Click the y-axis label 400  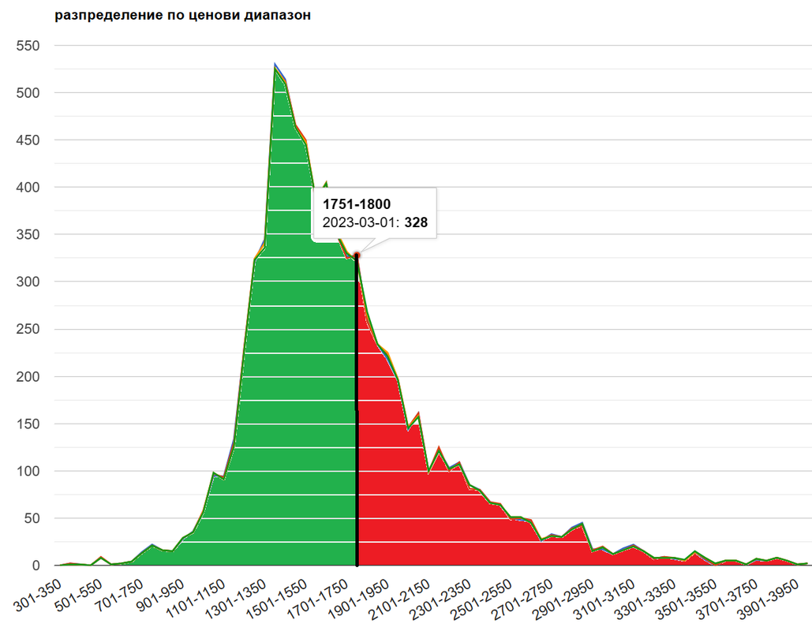28,187
